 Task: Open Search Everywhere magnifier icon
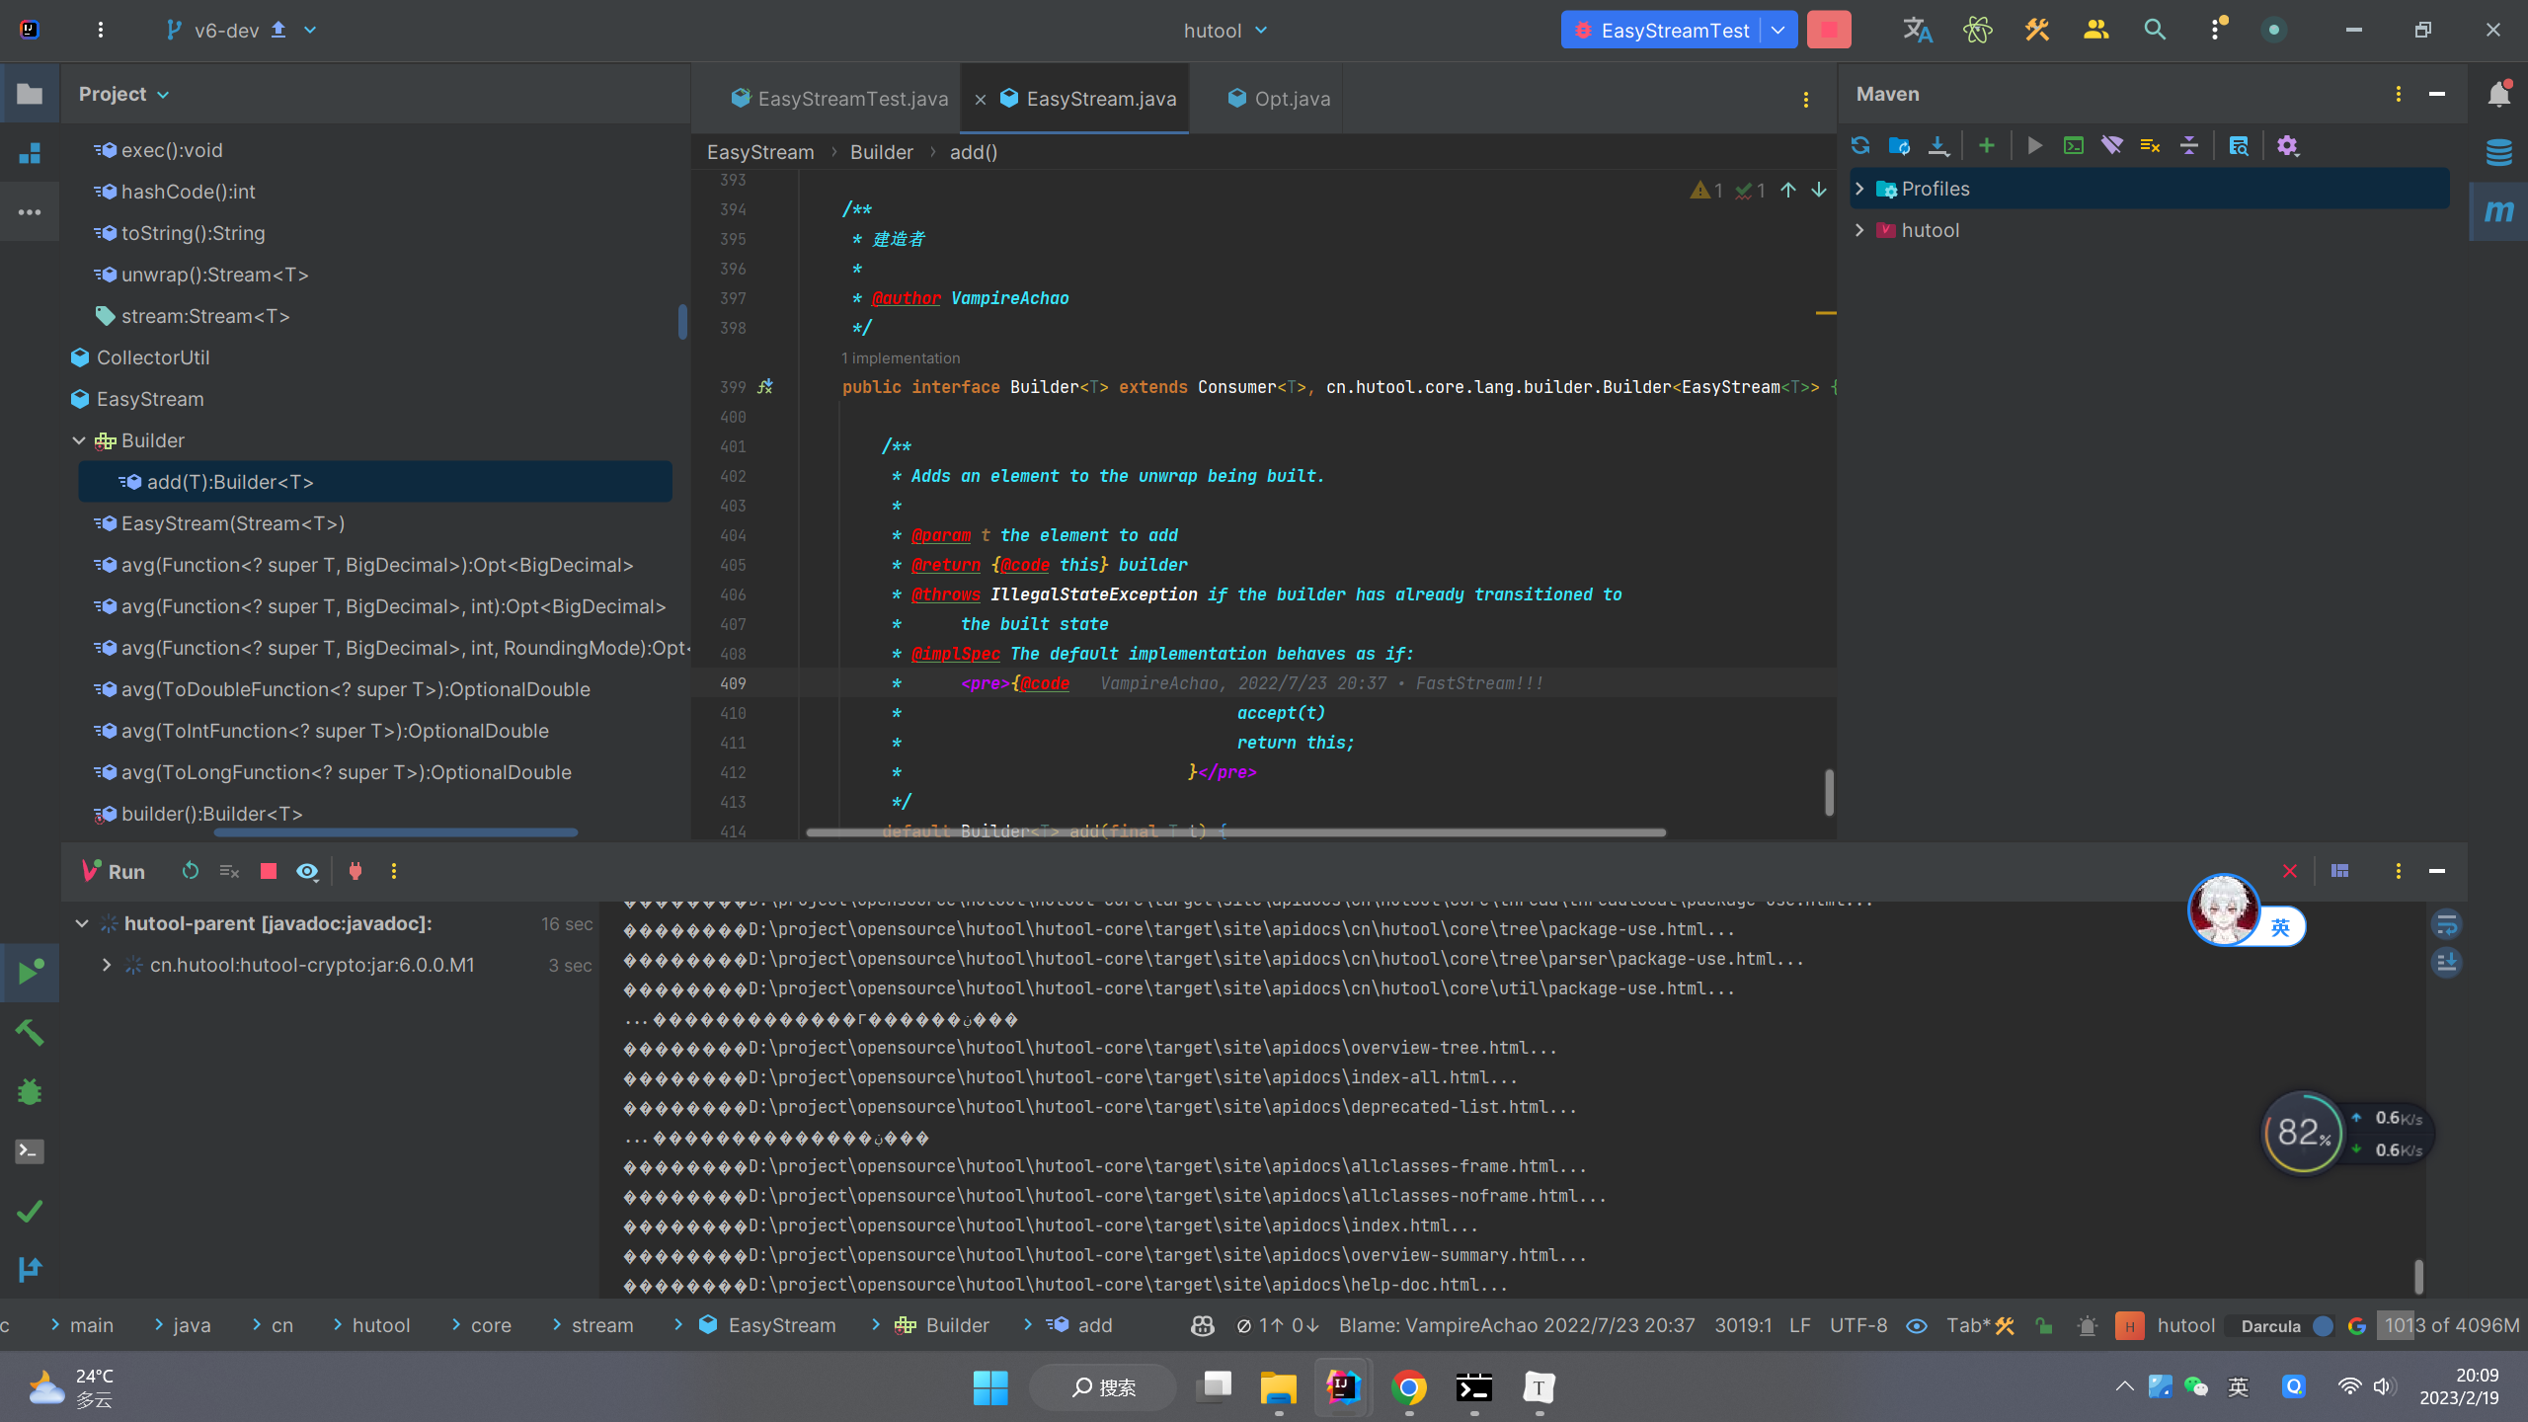(x=2155, y=30)
